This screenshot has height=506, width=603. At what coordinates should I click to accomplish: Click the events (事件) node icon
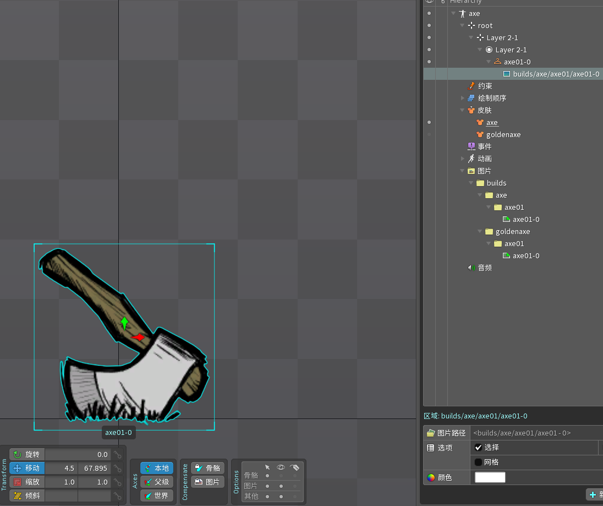pos(471,146)
